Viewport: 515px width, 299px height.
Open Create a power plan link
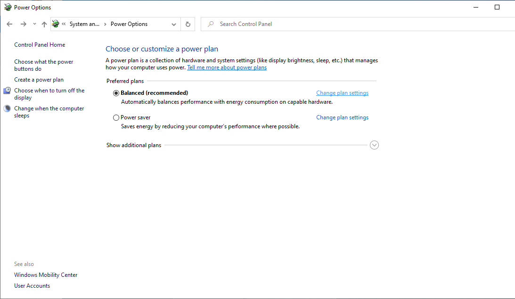click(x=39, y=80)
